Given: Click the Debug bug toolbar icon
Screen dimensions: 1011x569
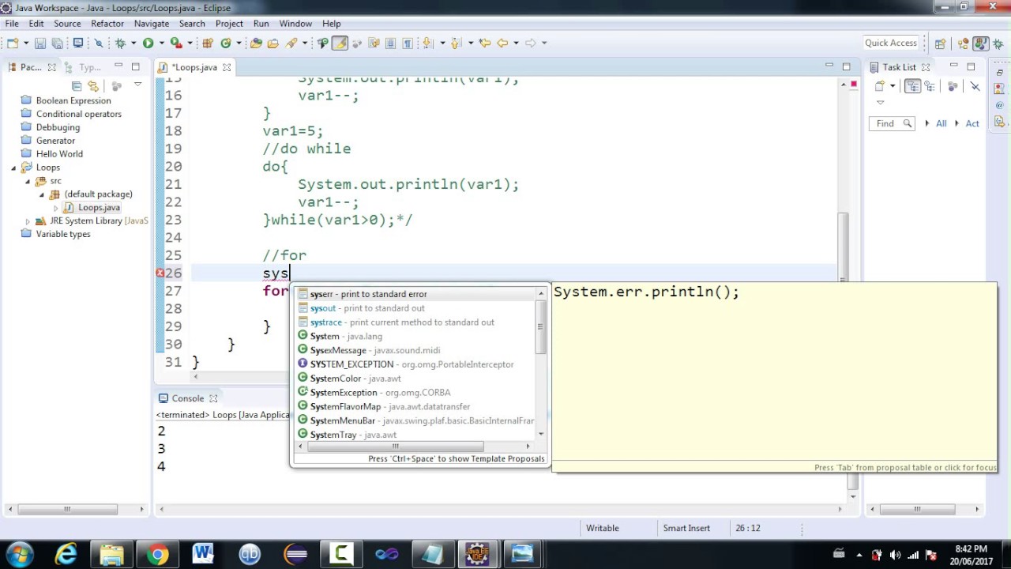Looking at the screenshot, I should coord(120,43).
